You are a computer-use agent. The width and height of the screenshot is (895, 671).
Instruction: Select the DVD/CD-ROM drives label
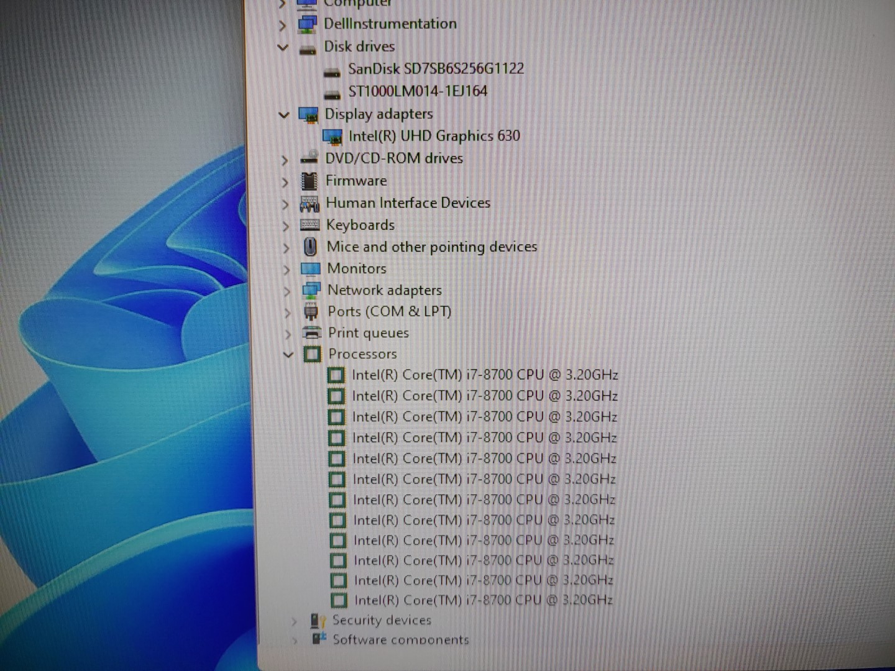tap(394, 158)
